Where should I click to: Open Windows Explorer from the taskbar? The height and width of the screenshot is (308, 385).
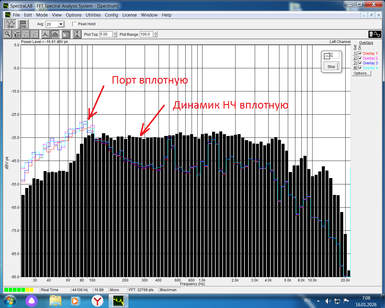point(55,301)
